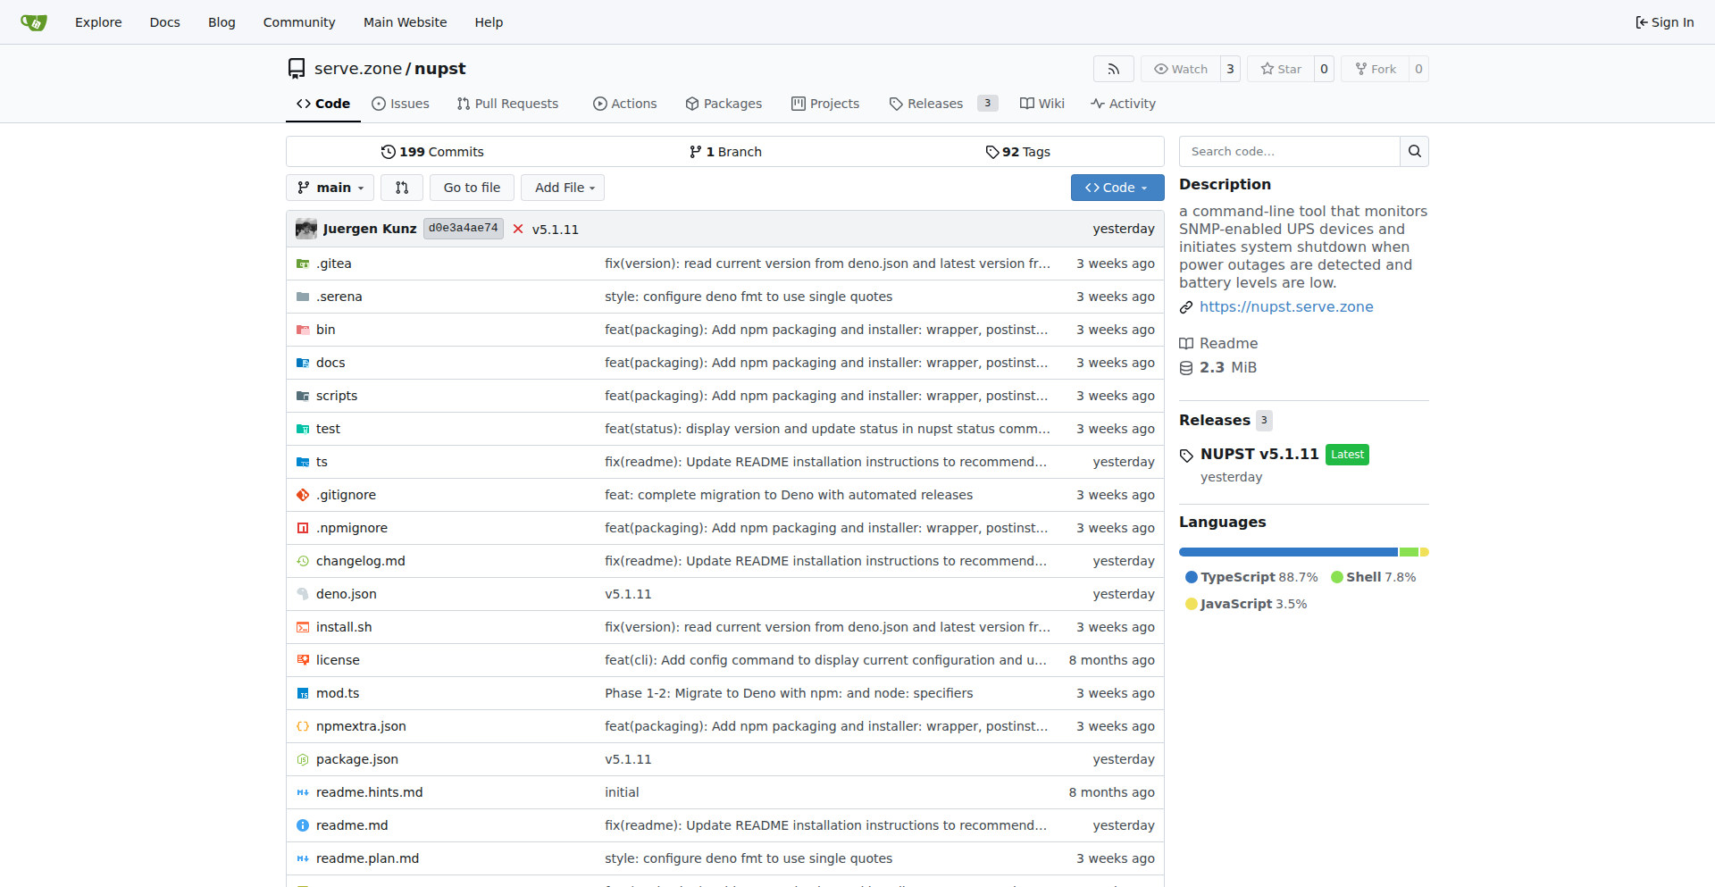Click the failed build status X icon

pyautogui.click(x=518, y=230)
